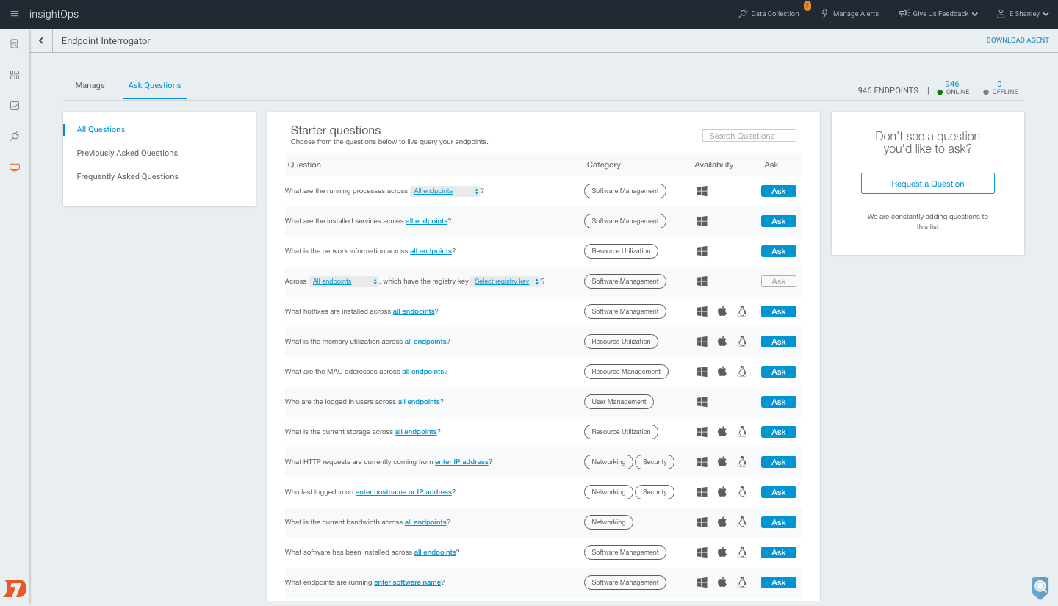Click the Rapid7 logo at bottom left
Viewport: 1058px width, 606px height.
point(15,588)
